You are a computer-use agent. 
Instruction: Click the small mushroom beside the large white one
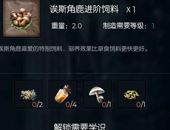pyautogui.click(x=101, y=98)
